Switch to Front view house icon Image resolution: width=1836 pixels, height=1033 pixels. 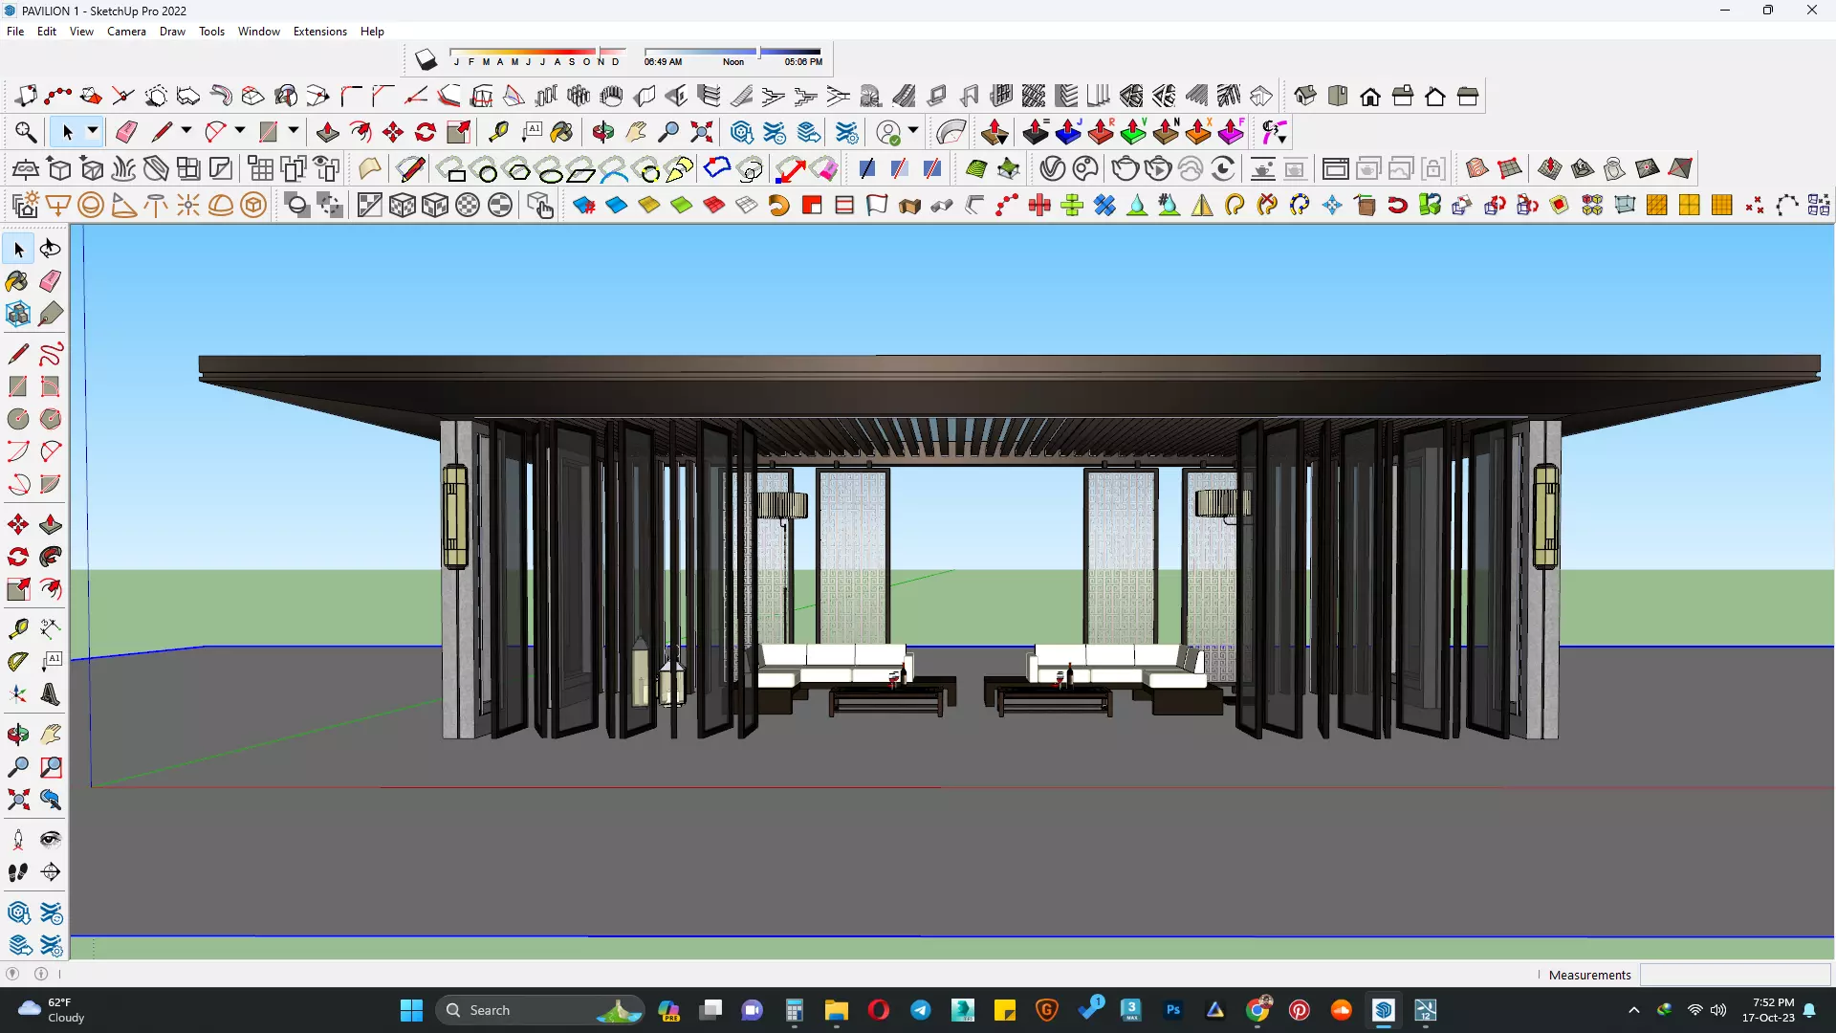[1370, 96]
